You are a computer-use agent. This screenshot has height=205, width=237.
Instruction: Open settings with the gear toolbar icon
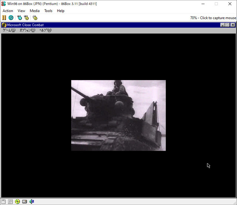click(x=35, y=18)
